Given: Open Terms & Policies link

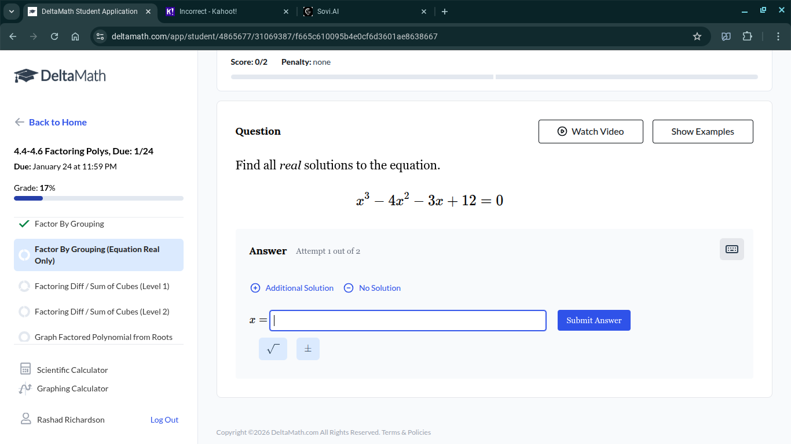Looking at the screenshot, I should [406, 432].
